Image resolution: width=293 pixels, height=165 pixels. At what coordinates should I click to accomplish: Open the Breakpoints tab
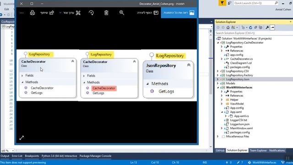[x=32, y=156]
